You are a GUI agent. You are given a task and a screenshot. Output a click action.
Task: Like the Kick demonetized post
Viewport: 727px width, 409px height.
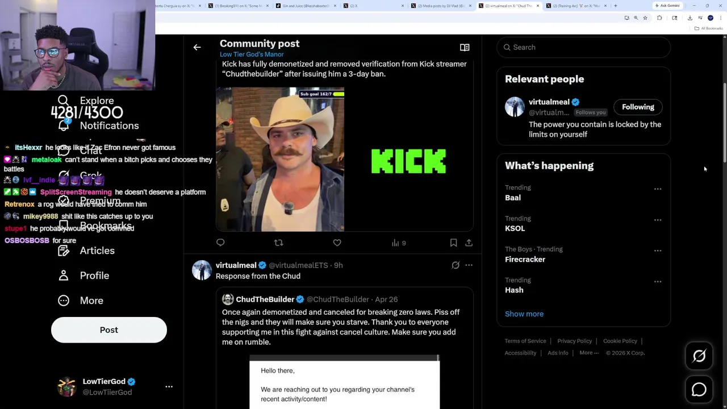tap(337, 243)
